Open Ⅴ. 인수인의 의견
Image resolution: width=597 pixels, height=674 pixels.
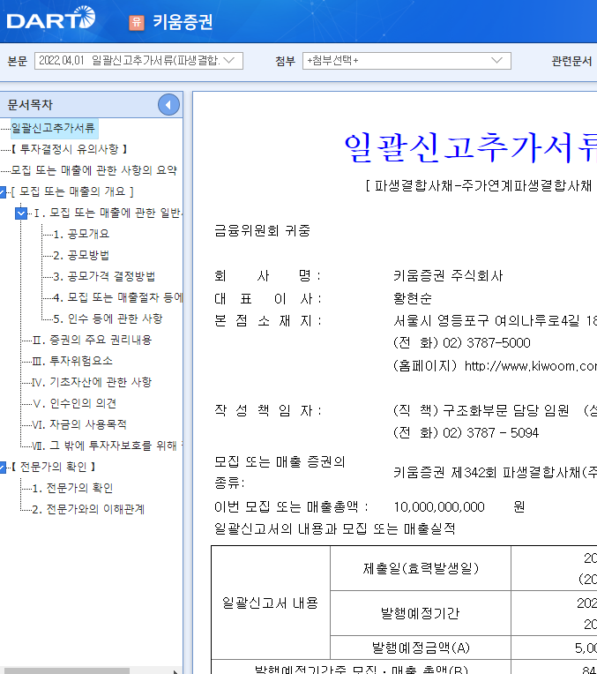[x=74, y=403]
